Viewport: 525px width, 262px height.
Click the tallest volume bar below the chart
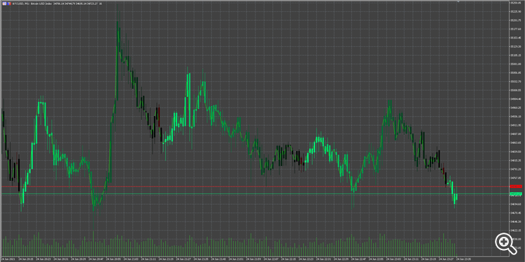coord(93,244)
